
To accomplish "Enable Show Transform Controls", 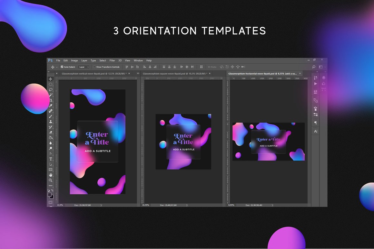I will [x=94, y=67].
